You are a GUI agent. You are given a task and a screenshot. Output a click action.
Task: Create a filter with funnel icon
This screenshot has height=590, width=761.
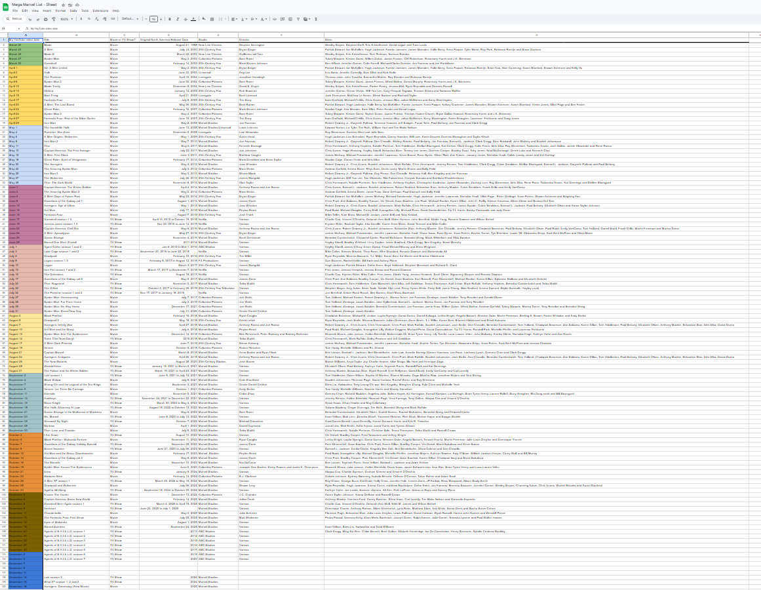(298, 19)
